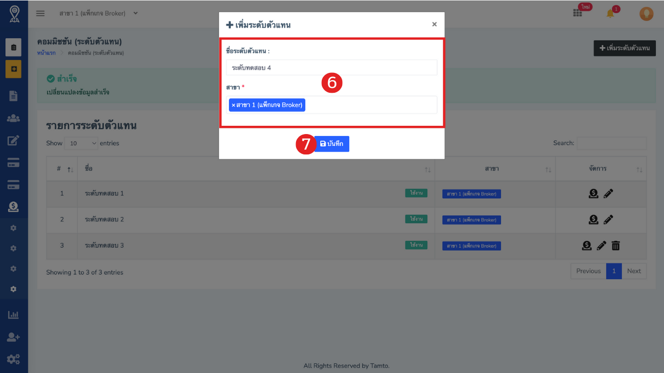Open the apps grid icon with ใหม่ badge
The height and width of the screenshot is (373, 664).
[x=577, y=13]
